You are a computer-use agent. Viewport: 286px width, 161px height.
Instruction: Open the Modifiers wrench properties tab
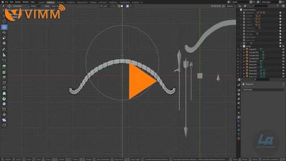pyautogui.click(x=239, y=117)
